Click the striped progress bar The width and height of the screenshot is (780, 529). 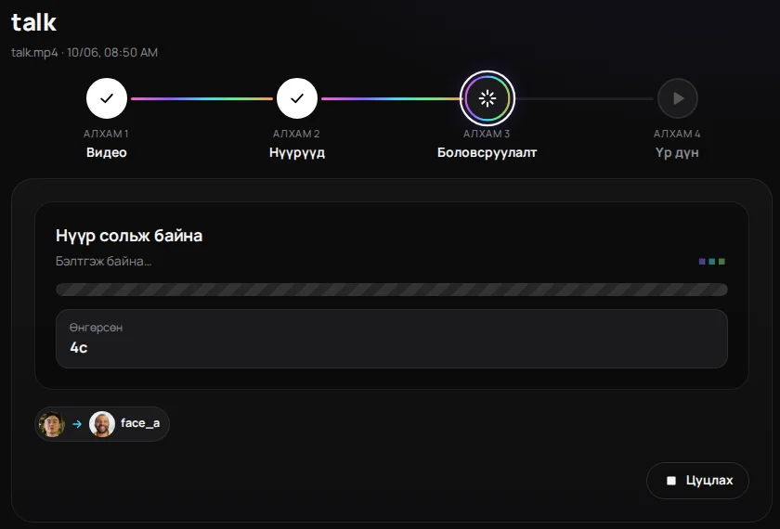coord(392,290)
